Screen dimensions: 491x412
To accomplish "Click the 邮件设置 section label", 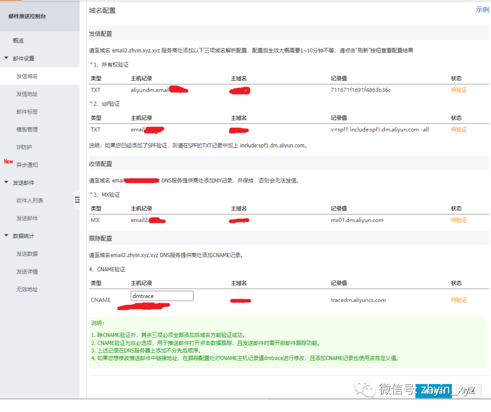I will 24,59.
